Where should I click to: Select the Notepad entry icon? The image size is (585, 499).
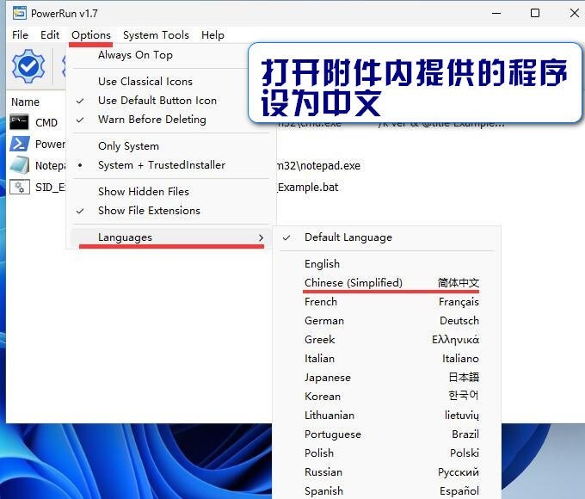[x=20, y=165]
